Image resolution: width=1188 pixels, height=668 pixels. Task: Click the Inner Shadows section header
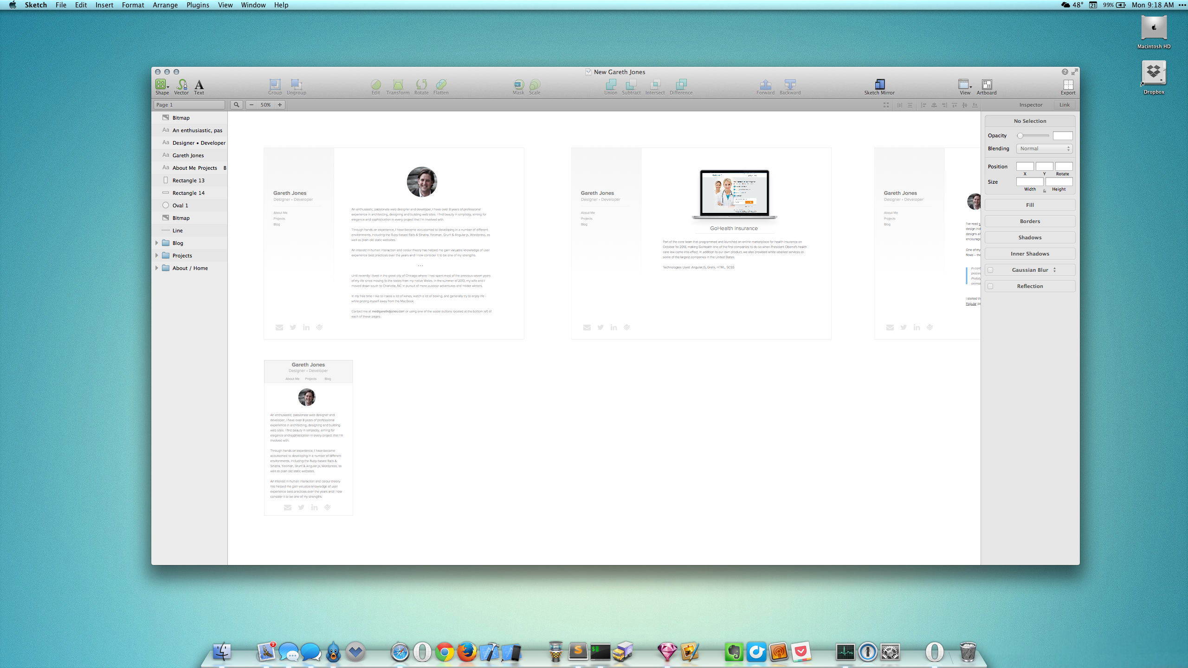(x=1030, y=254)
